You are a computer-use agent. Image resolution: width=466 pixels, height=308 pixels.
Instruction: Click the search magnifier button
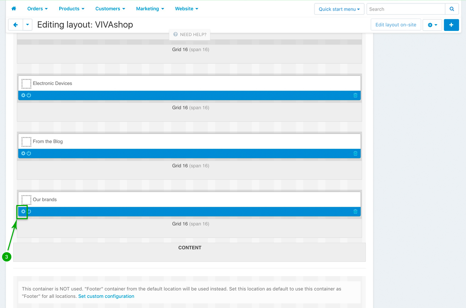pyautogui.click(x=452, y=9)
